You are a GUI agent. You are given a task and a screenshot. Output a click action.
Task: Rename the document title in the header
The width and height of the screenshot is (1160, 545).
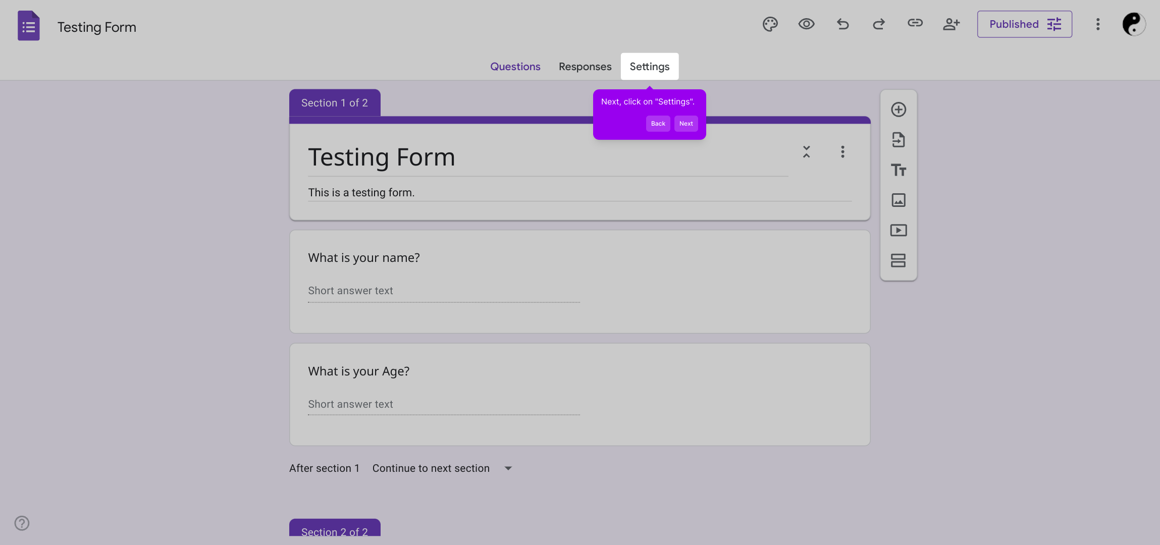[97, 27]
